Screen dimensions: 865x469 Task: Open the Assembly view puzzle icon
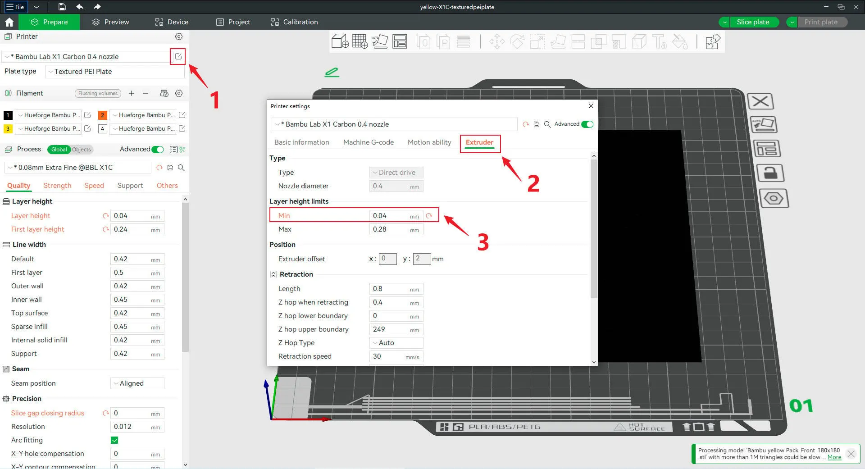point(713,41)
